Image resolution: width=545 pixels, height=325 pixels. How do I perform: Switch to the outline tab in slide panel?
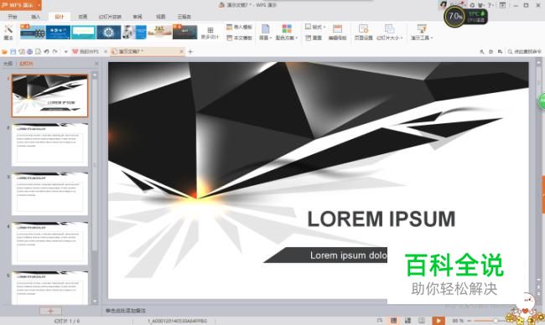coord(8,64)
